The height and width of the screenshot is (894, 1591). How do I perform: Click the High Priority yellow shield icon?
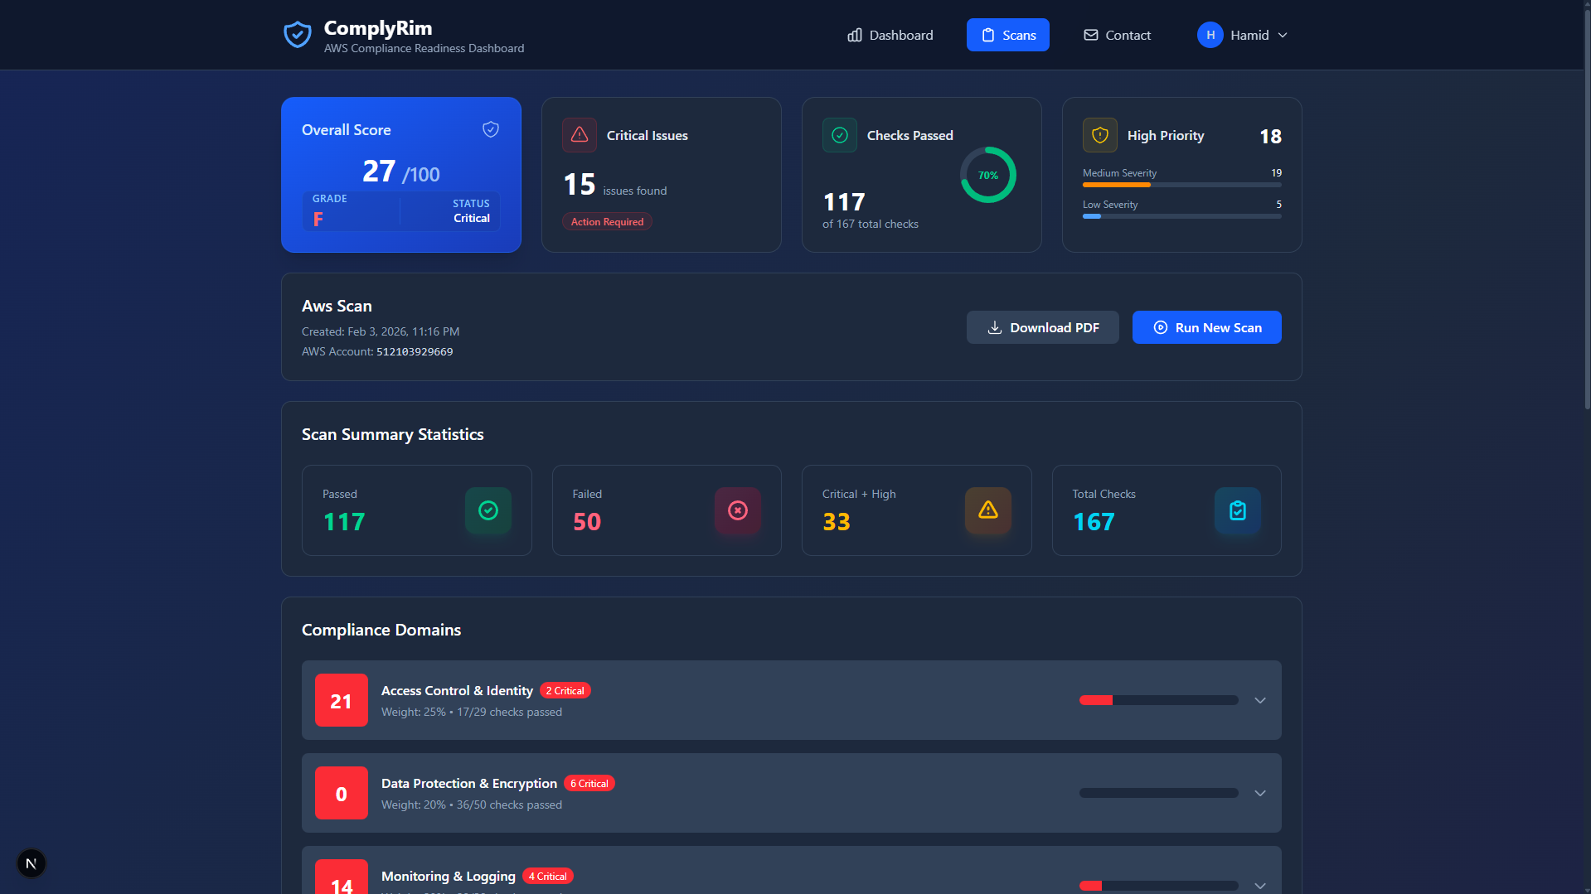[x=1099, y=135]
